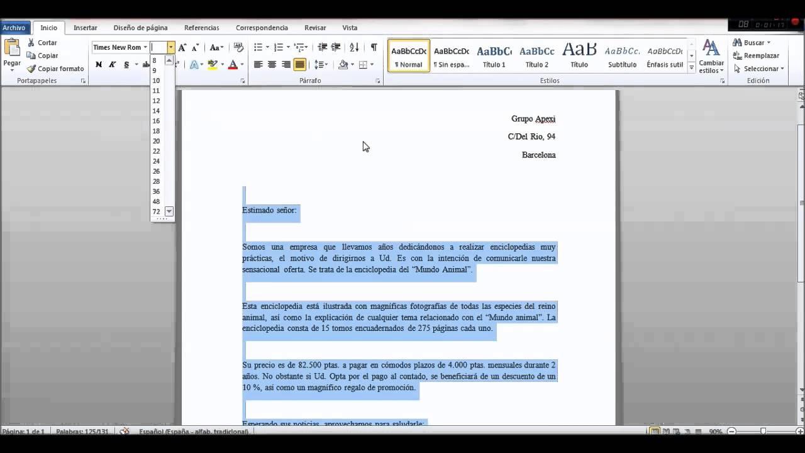Viewport: 805px width, 453px height.
Task: Toggle paragraph marks display
Action: click(373, 47)
